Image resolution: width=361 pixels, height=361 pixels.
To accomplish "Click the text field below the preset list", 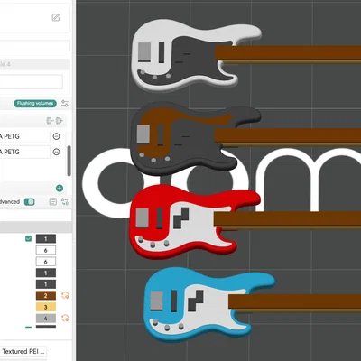I will pyautogui.click(x=32, y=82).
